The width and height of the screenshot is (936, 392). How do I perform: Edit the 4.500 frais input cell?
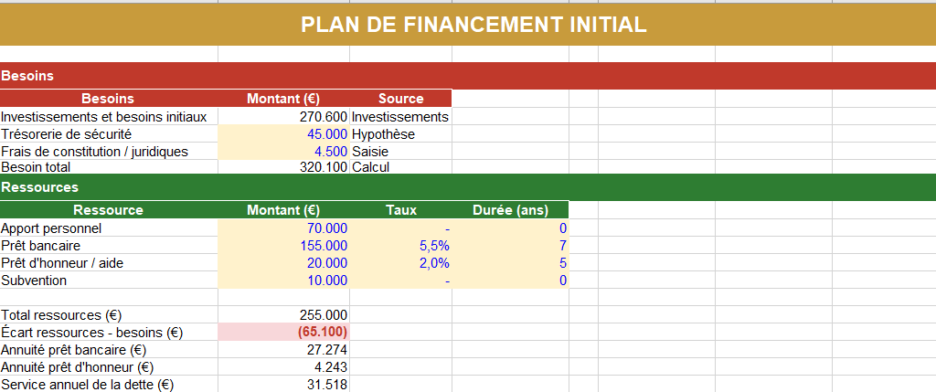pyautogui.click(x=283, y=151)
